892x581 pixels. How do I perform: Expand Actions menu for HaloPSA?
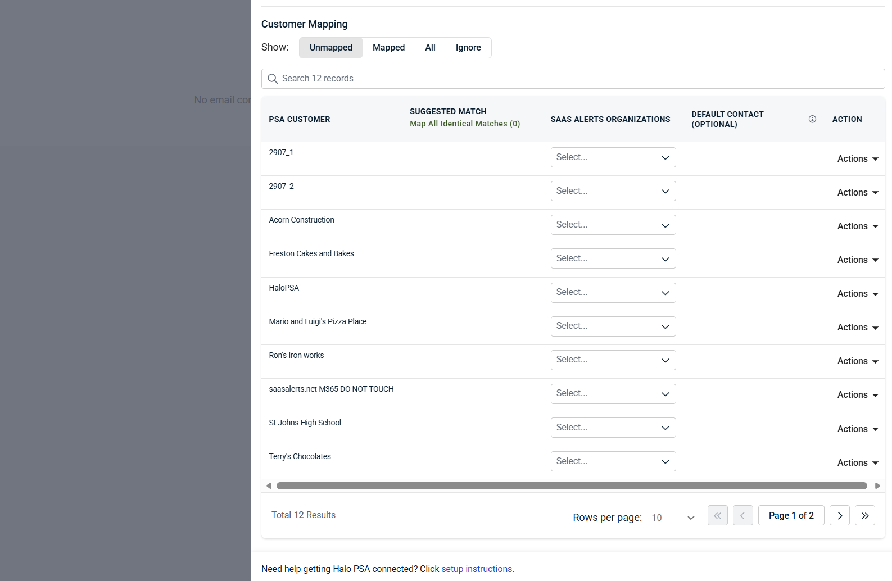(858, 293)
